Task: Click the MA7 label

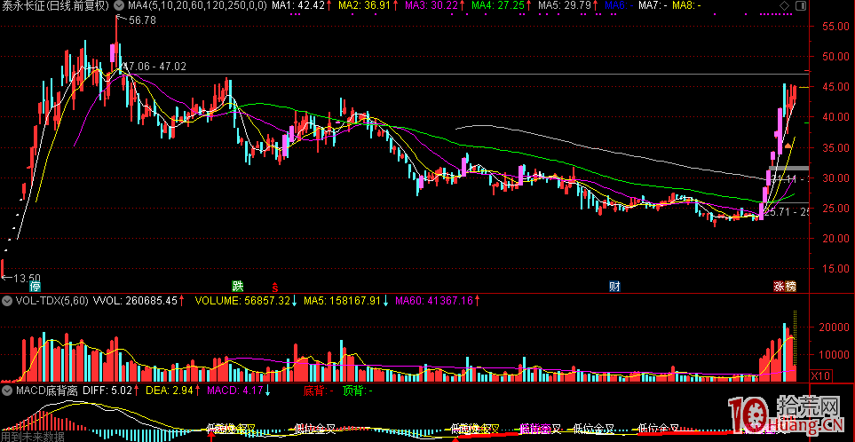Action: [x=653, y=6]
